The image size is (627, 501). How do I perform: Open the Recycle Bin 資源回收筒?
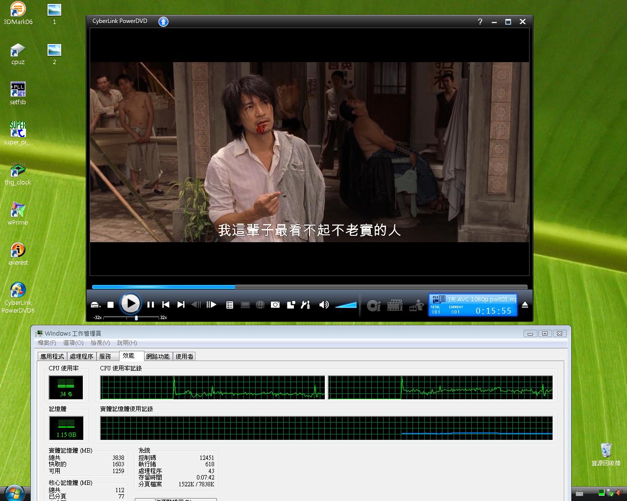[606, 455]
